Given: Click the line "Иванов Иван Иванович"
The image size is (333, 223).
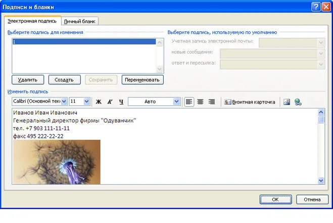Looking at the screenshot, I should pyautogui.click(x=45, y=113).
